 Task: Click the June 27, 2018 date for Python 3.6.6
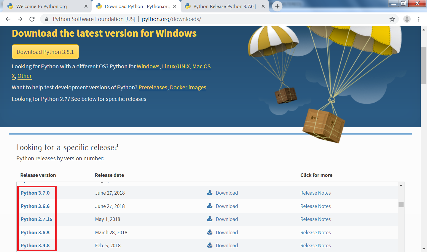coord(110,206)
